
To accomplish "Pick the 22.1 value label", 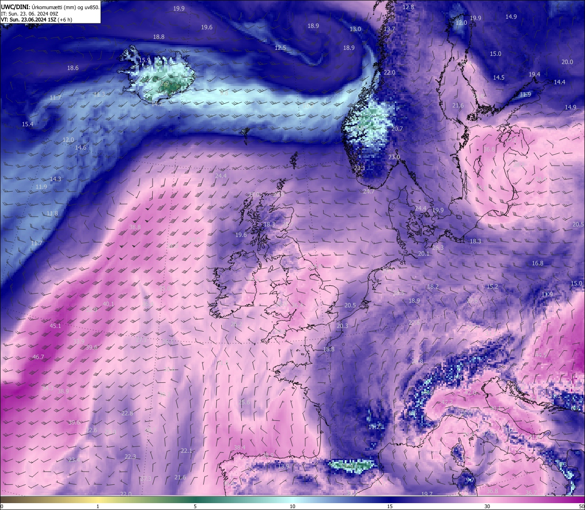I will 186,451.
